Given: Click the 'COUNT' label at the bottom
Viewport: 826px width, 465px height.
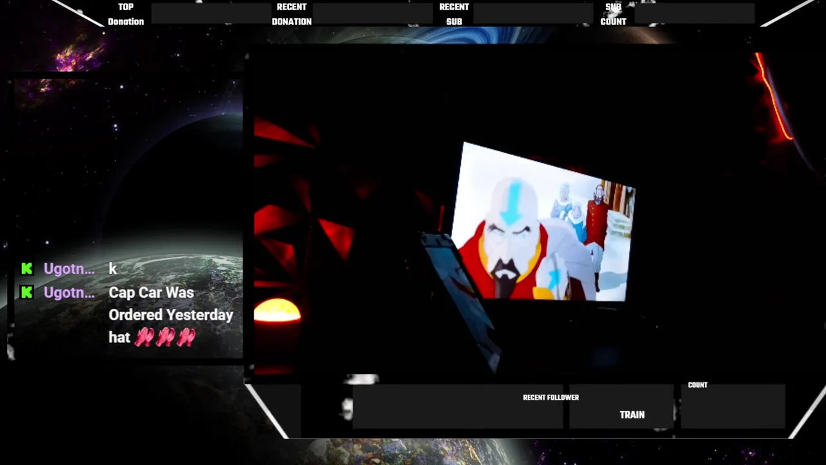Looking at the screenshot, I should click(698, 385).
